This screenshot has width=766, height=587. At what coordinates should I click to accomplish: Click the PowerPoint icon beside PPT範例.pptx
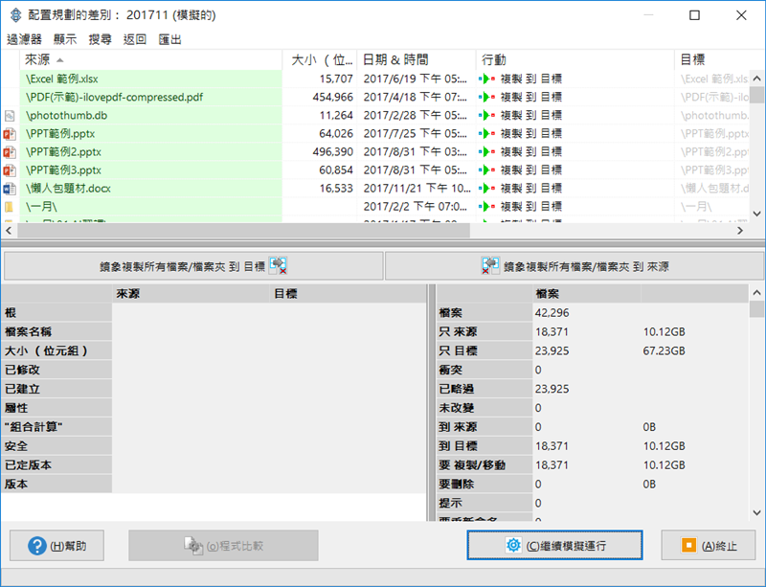10,134
